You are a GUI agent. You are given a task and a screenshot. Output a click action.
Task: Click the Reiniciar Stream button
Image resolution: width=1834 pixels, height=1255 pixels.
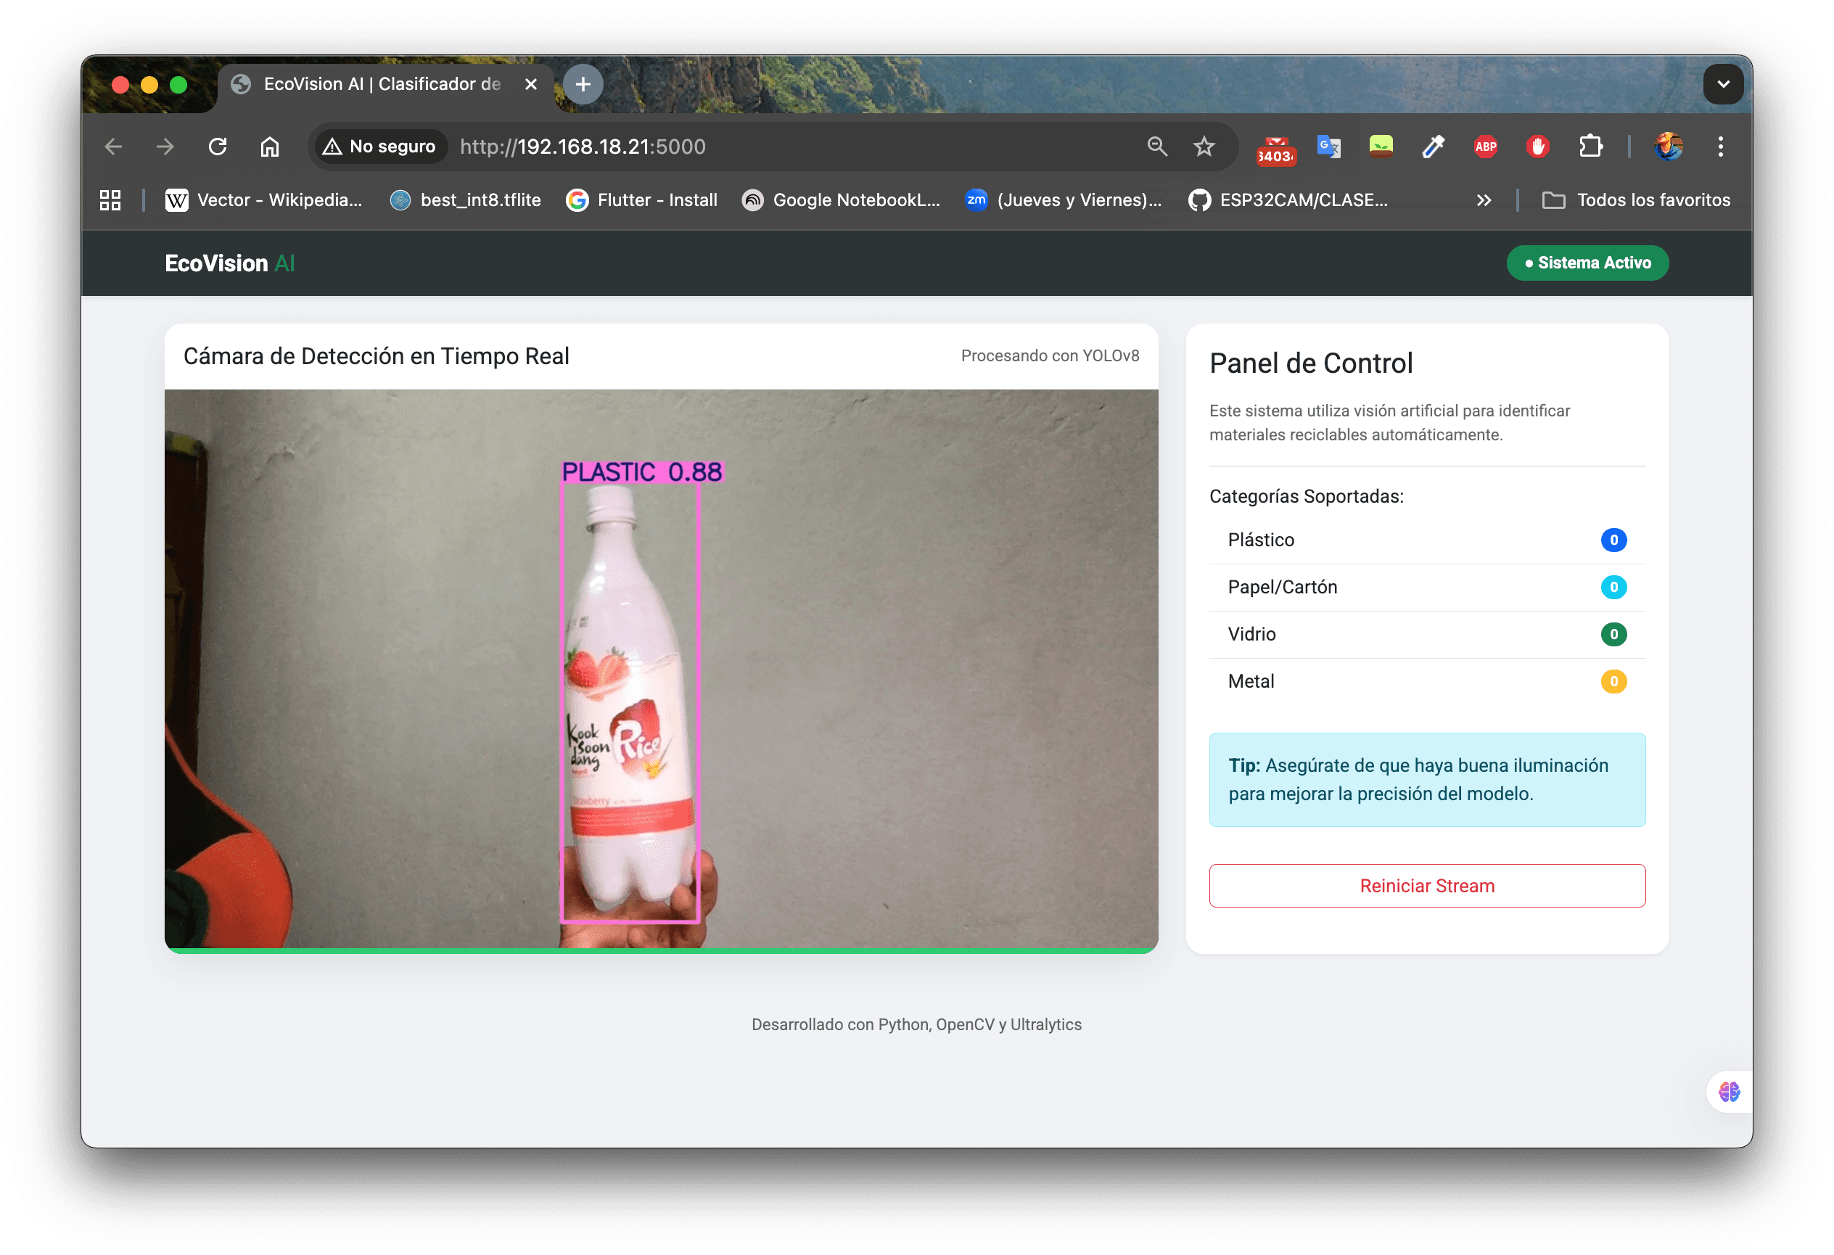(1427, 886)
